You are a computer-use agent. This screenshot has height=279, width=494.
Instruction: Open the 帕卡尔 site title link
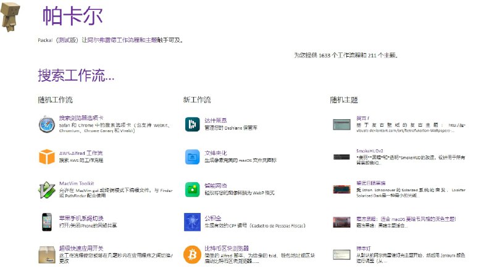click(72, 17)
